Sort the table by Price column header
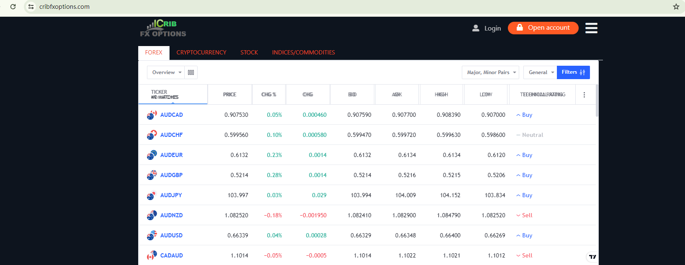Image resolution: width=685 pixels, height=265 pixels. (x=229, y=95)
